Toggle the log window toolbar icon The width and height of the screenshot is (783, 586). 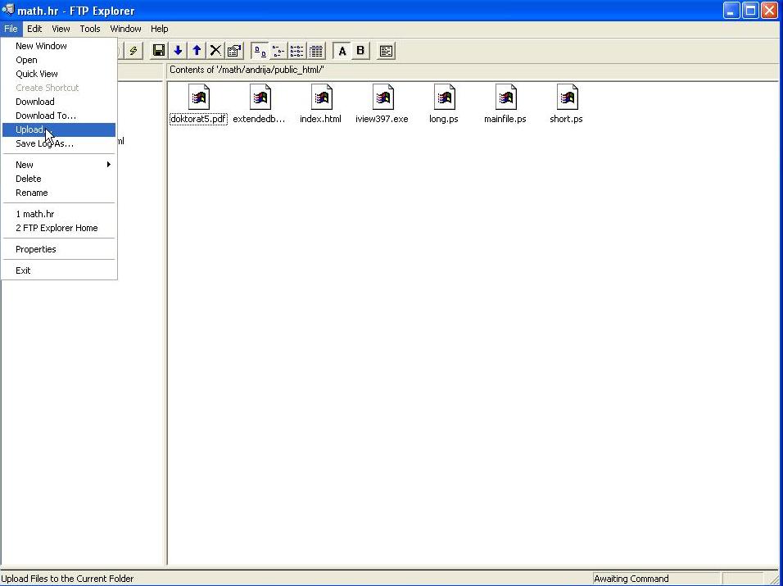click(386, 51)
